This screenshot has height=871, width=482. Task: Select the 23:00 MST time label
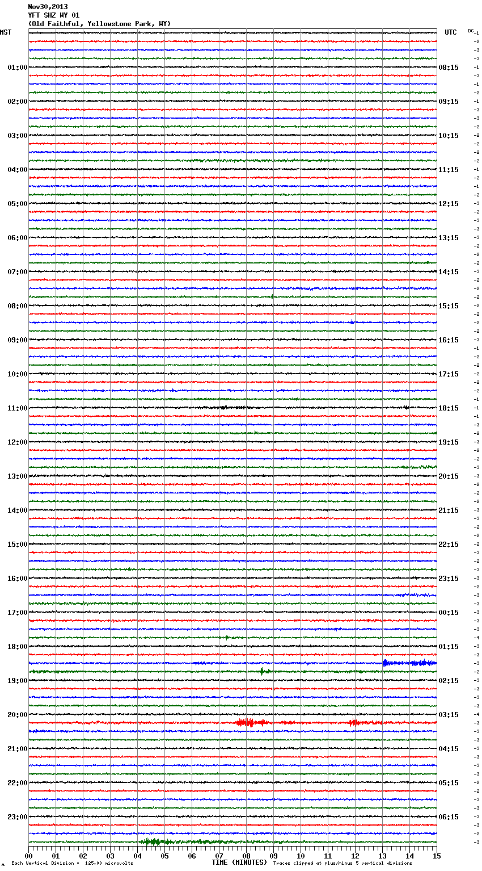point(18,817)
